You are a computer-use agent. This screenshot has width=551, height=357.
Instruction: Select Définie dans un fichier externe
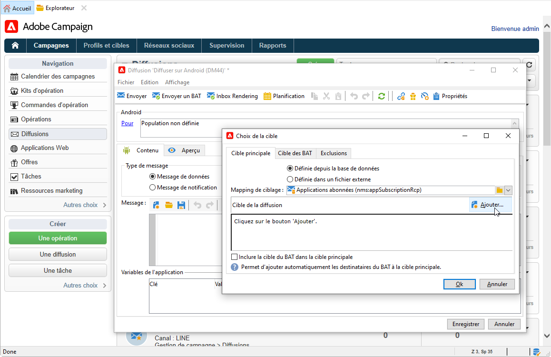329,179
